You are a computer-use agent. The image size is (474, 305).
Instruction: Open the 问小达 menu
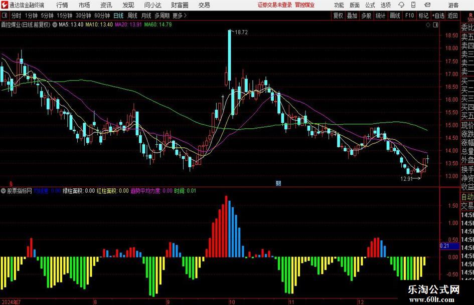point(152,5)
